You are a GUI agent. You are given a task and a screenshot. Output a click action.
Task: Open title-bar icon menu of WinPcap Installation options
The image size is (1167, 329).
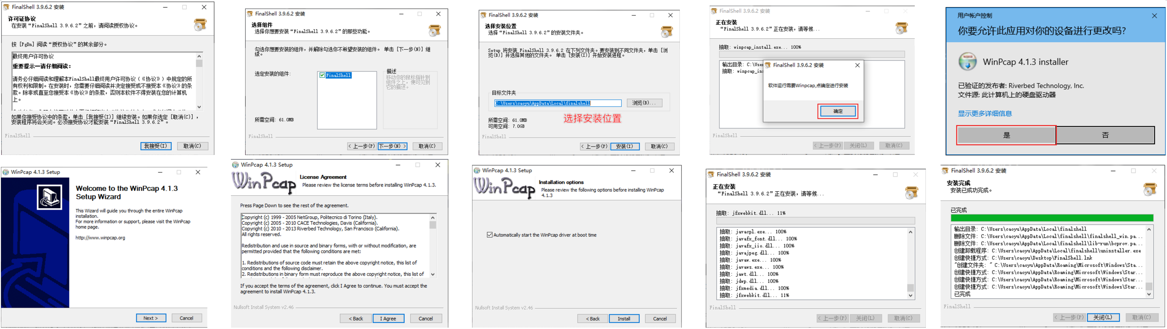476,170
